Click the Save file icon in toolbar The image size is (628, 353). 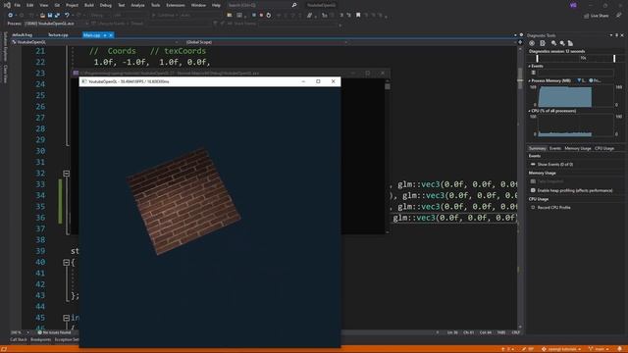tap(50, 16)
